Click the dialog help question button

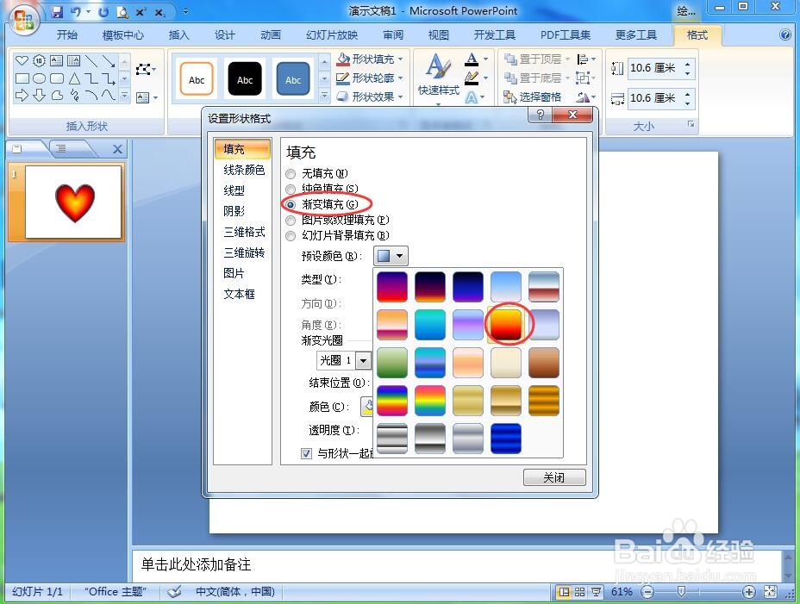pyautogui.click(x=540, y=115)
